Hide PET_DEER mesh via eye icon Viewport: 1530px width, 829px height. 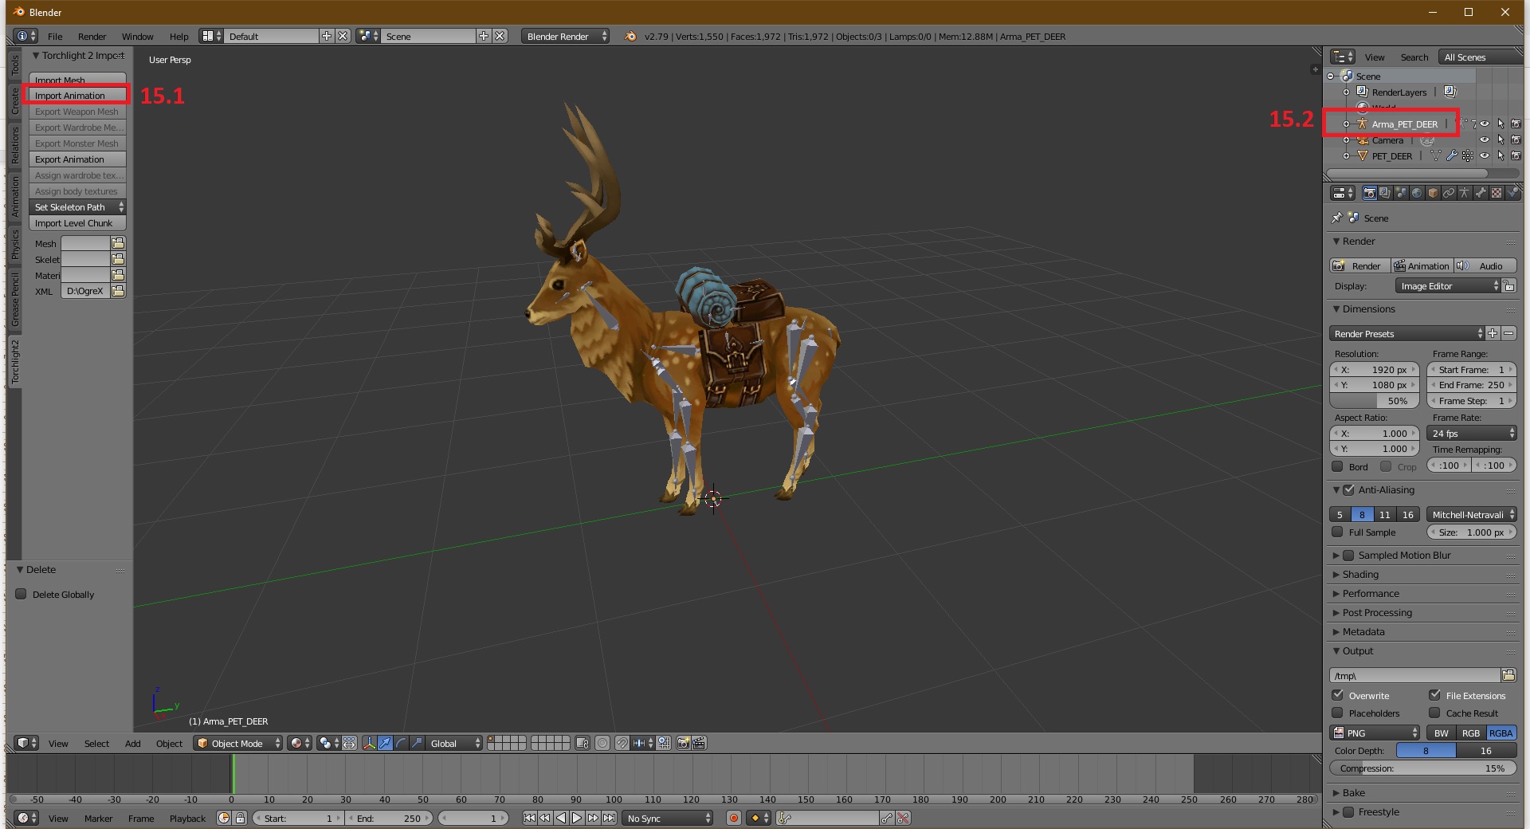point(1485,156)
